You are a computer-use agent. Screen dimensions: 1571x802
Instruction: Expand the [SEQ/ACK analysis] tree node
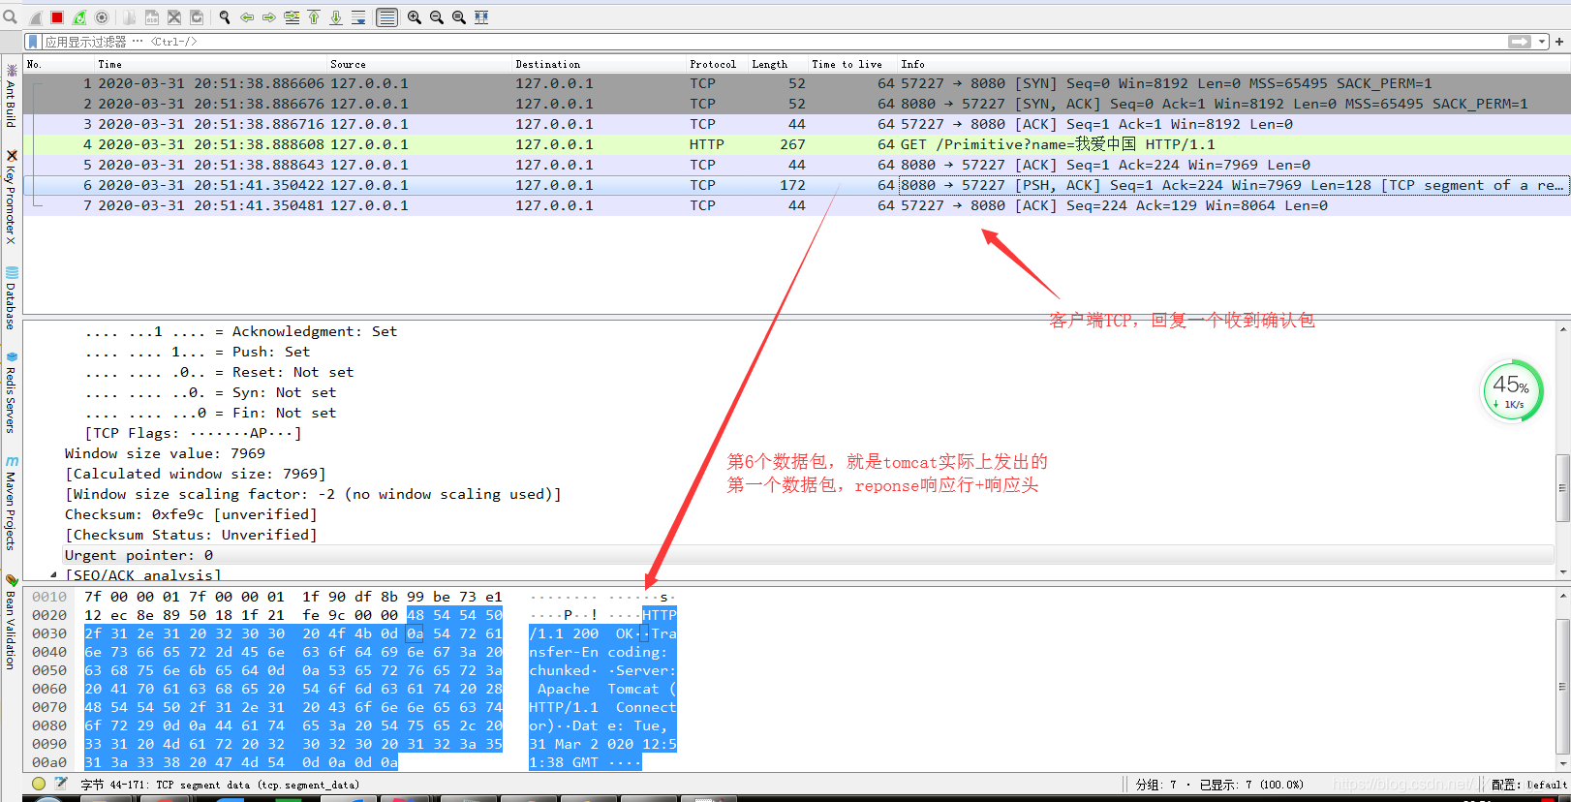click(x=53, y=574)
